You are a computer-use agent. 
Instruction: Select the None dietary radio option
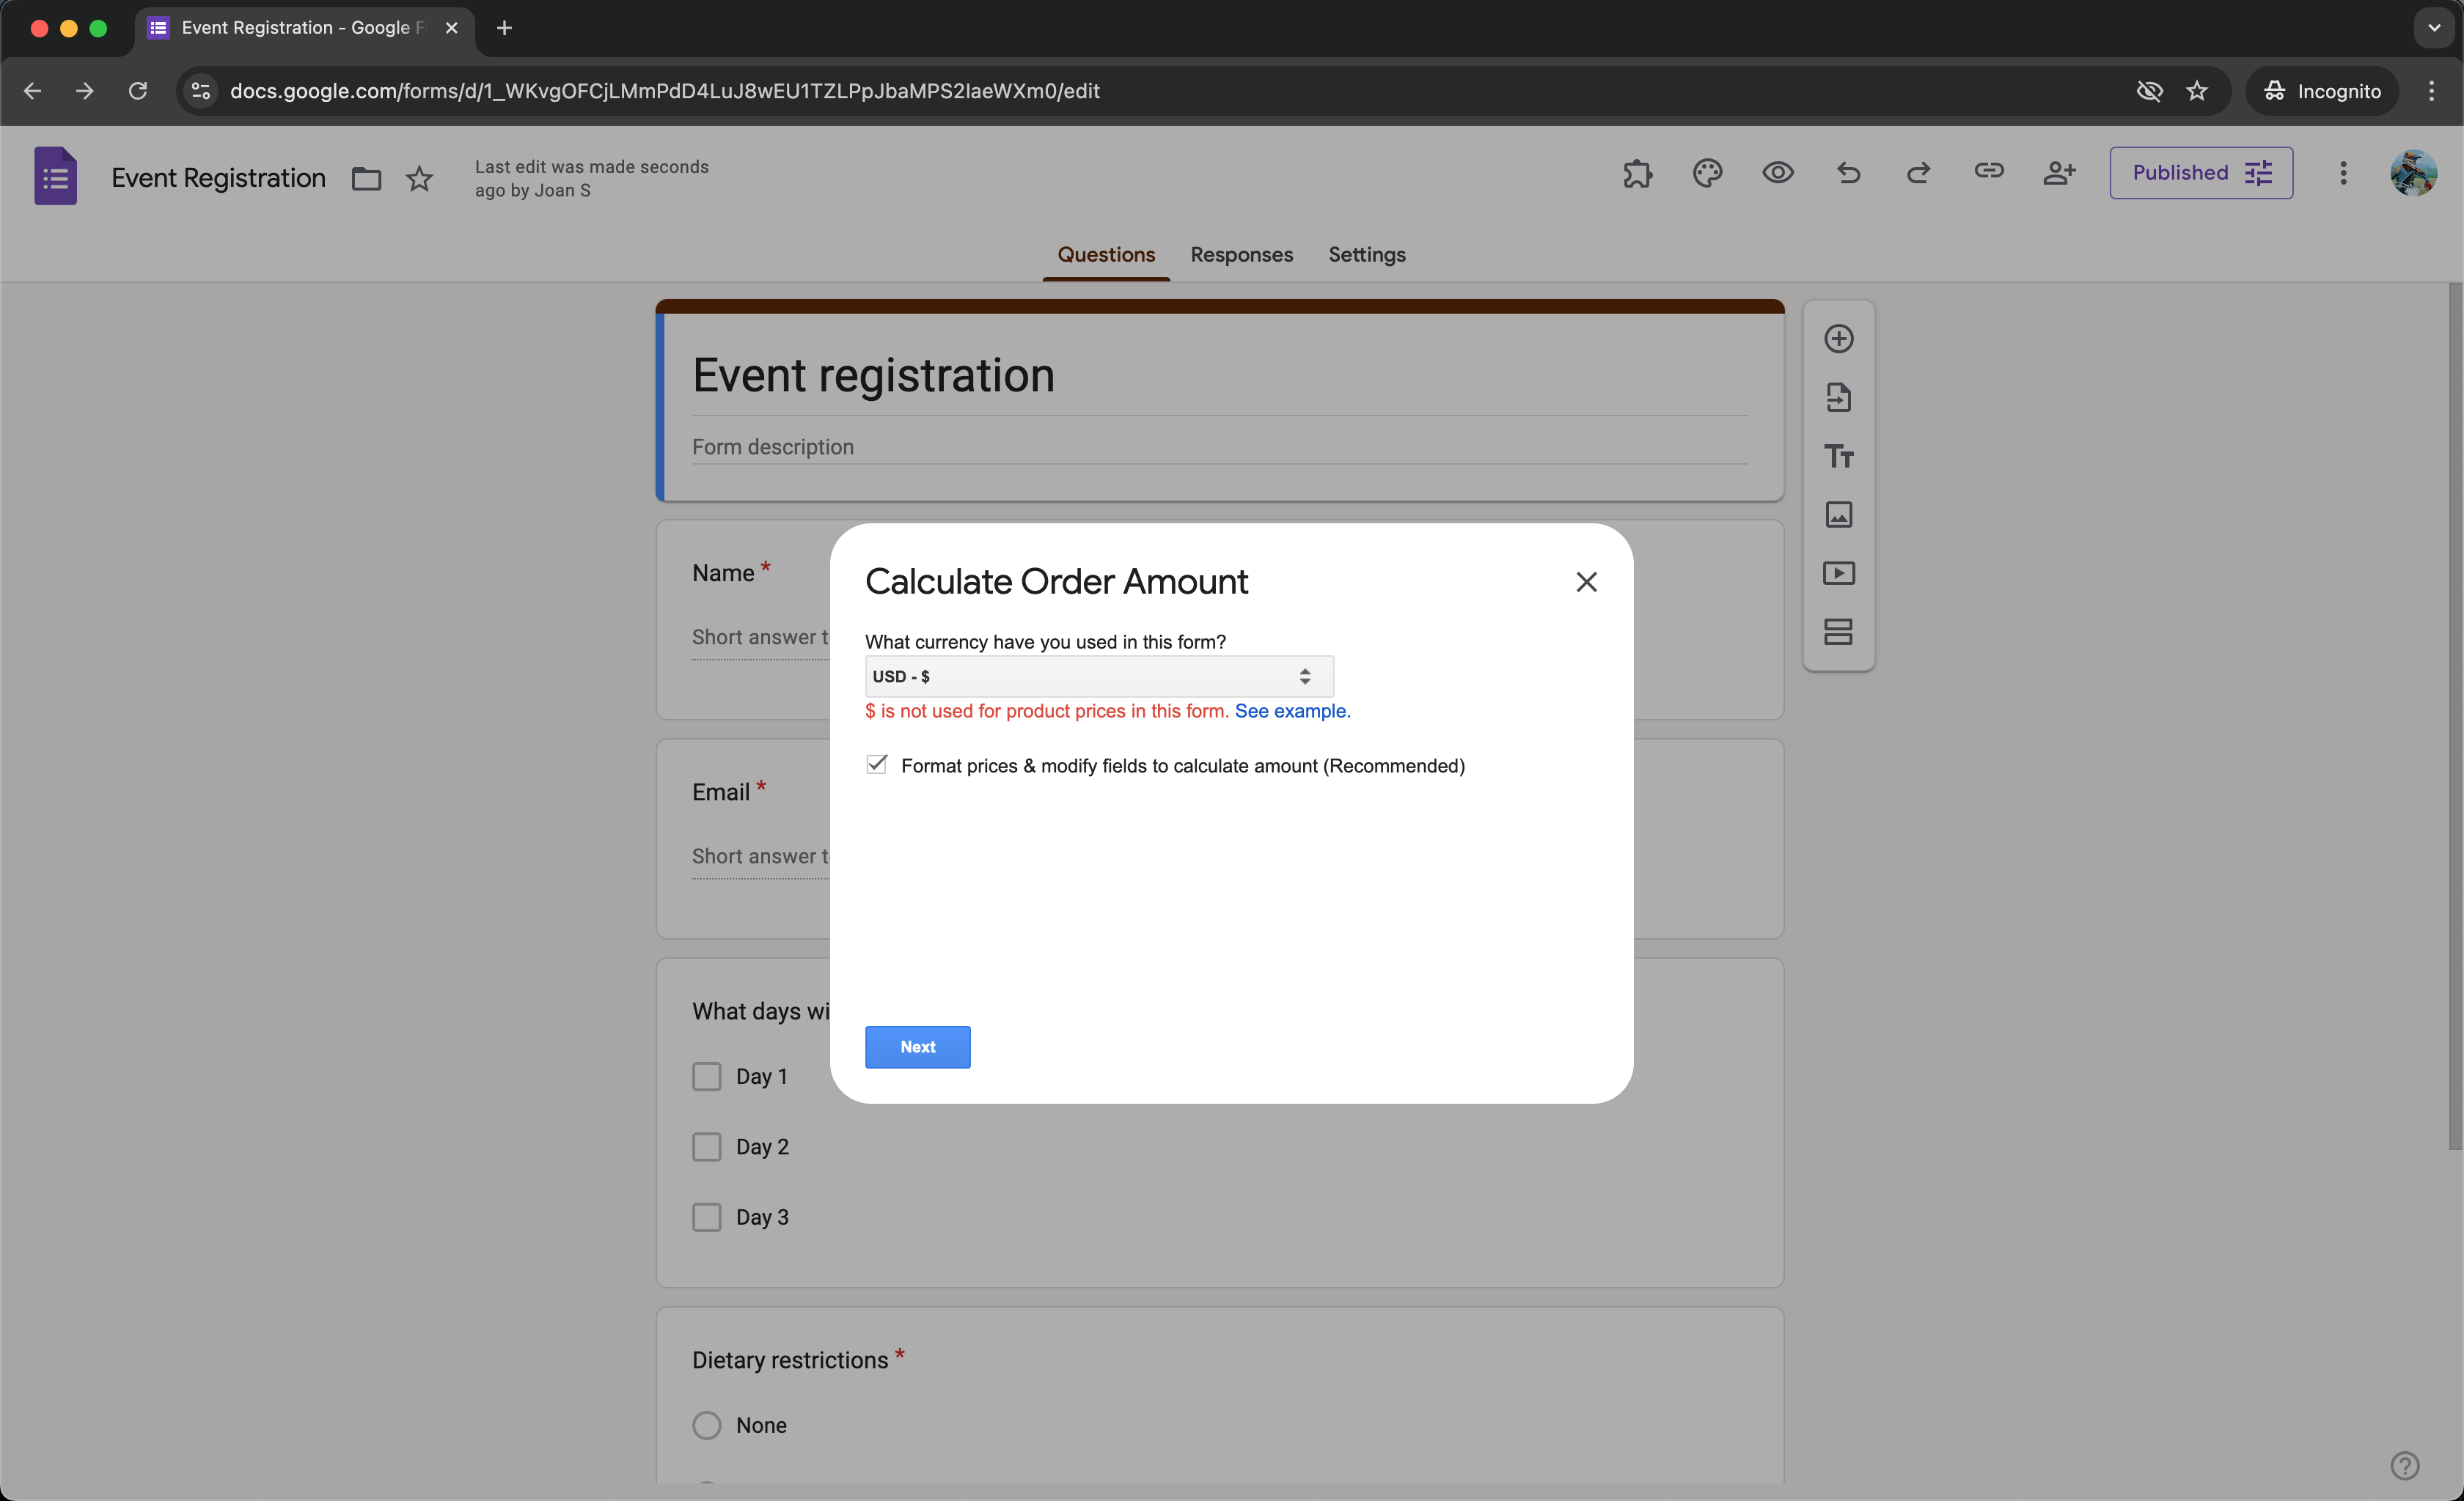pos(707,1425)
